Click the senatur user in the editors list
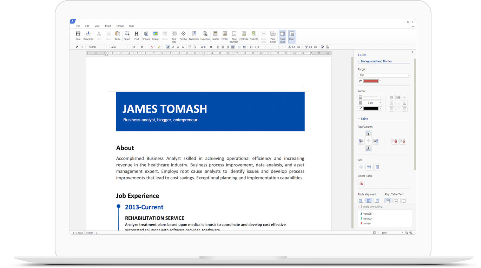 tap(368, 219)
